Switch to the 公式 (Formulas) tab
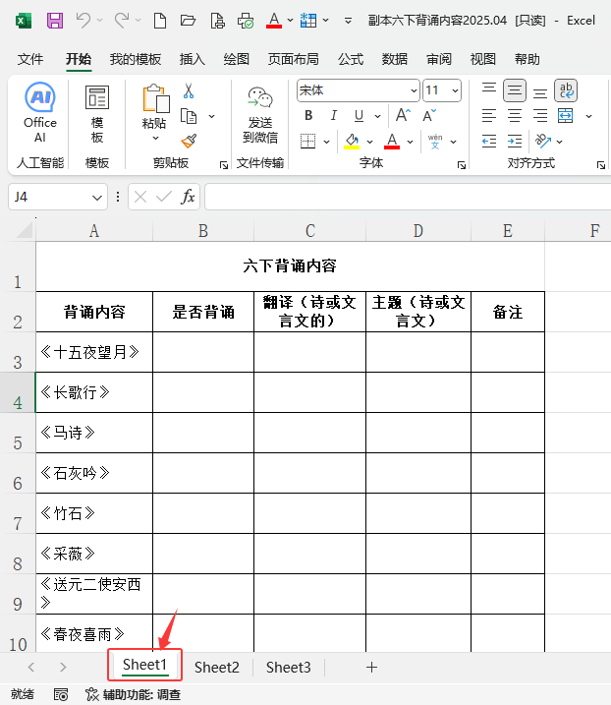The width and height of the screenshot is (611, 705). [351, 59]
